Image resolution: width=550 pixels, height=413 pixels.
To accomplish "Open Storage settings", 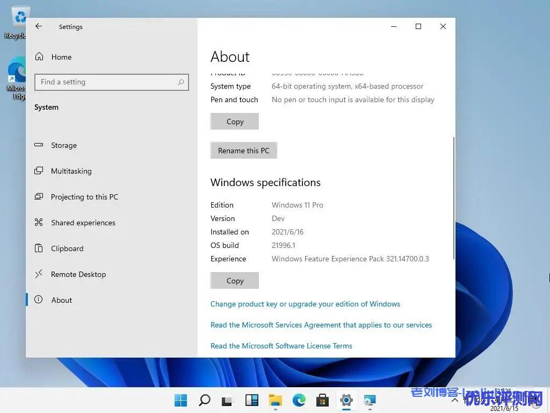I will pyautogui.click(x=63, y=145).
